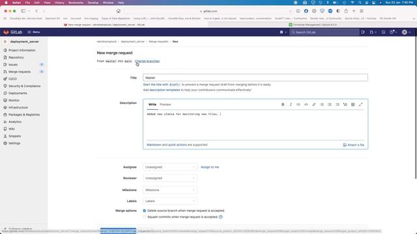Insert a table in description toolbar
Viewport: 417px width, 234px height.
tap(353, 105)
